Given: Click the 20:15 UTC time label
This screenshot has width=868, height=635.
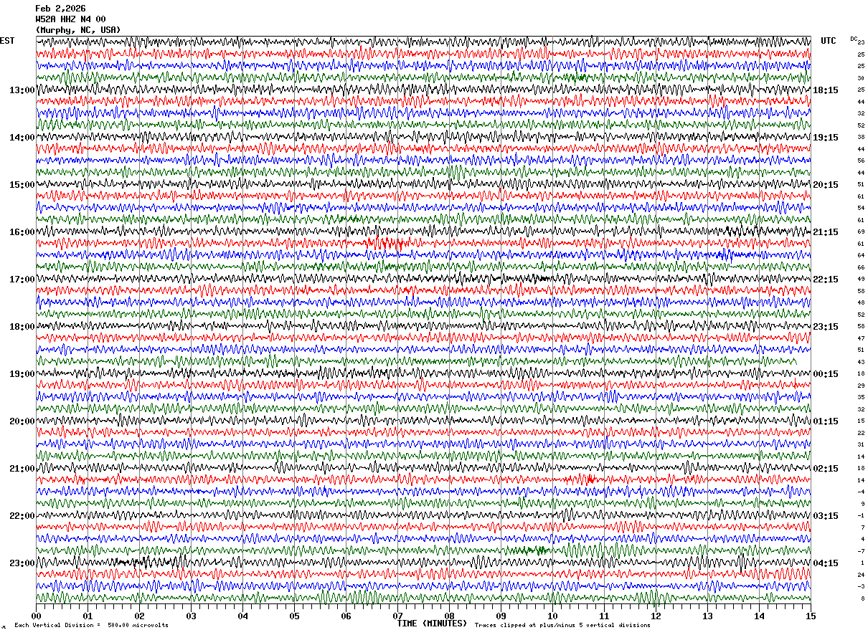Looking at the screenshot, I should point(826,185).
